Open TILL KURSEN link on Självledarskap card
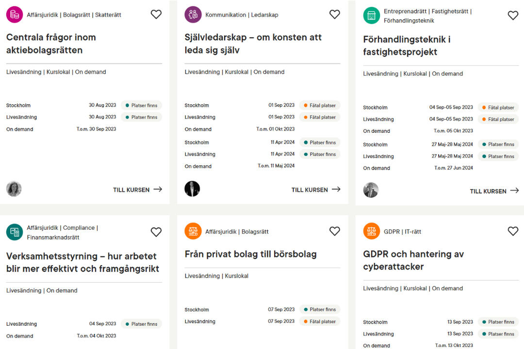The image size is (524, 349). pos(316,190)
